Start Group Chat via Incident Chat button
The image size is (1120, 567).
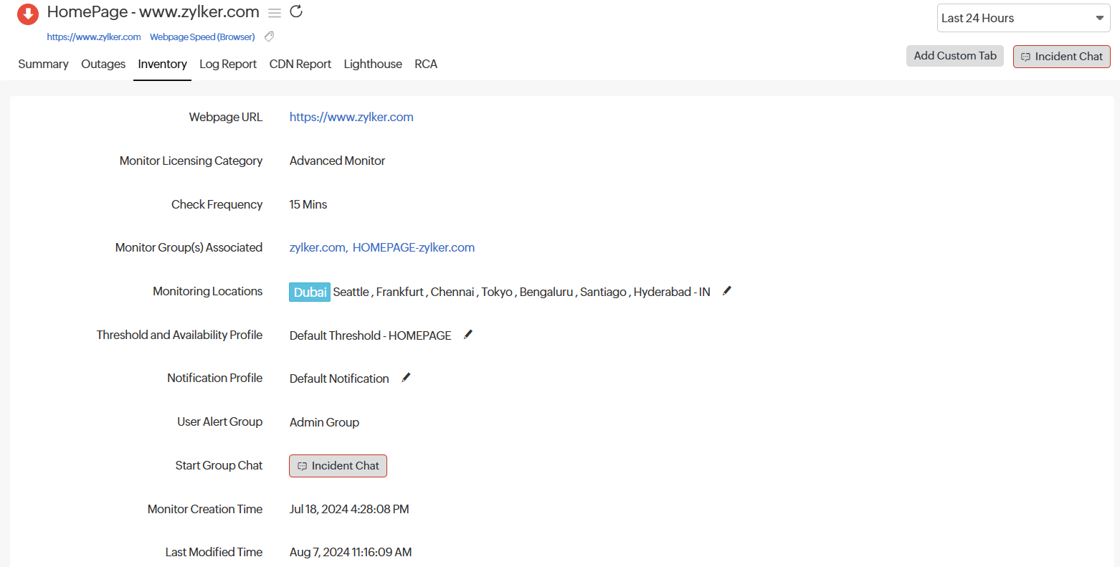point(338,466)
